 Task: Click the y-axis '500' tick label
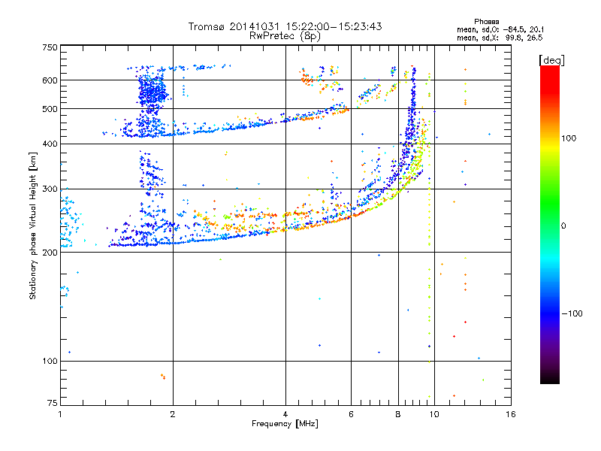[x=50, y=109]
